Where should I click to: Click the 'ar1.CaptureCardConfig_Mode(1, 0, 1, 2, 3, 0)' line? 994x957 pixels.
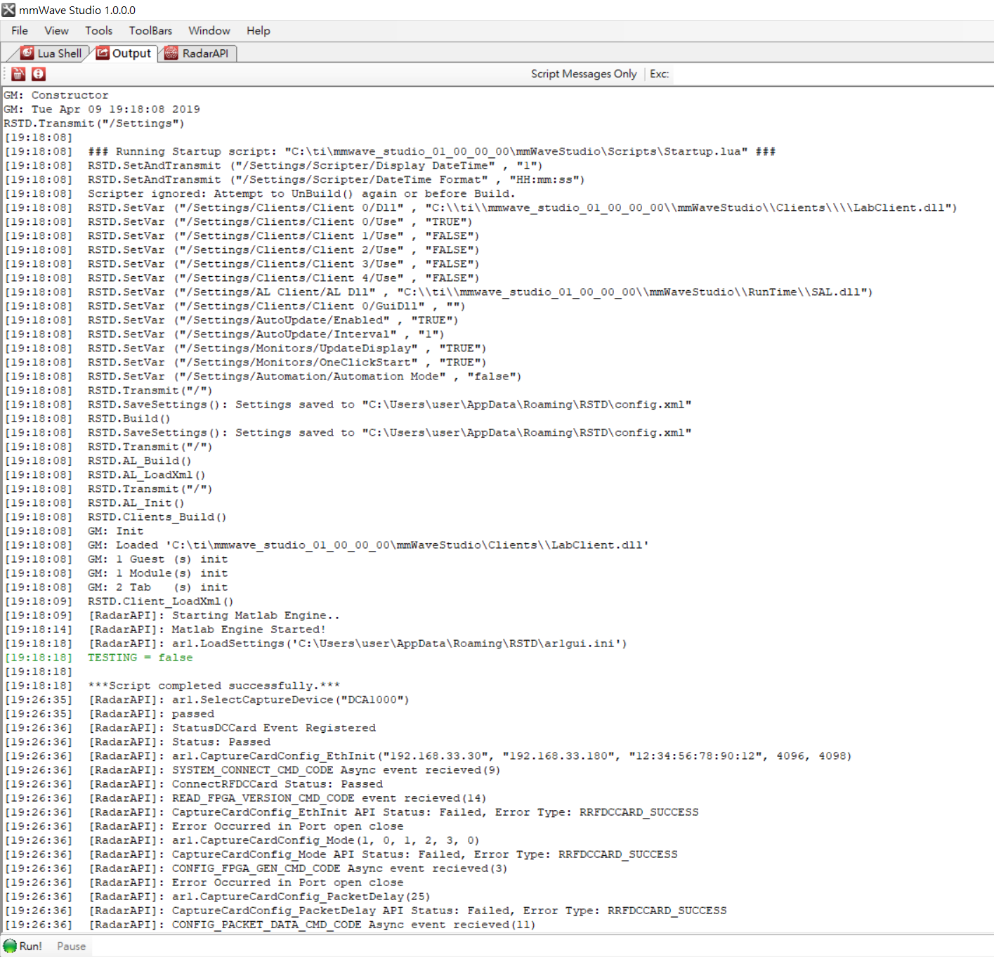(x=242, y=840)
